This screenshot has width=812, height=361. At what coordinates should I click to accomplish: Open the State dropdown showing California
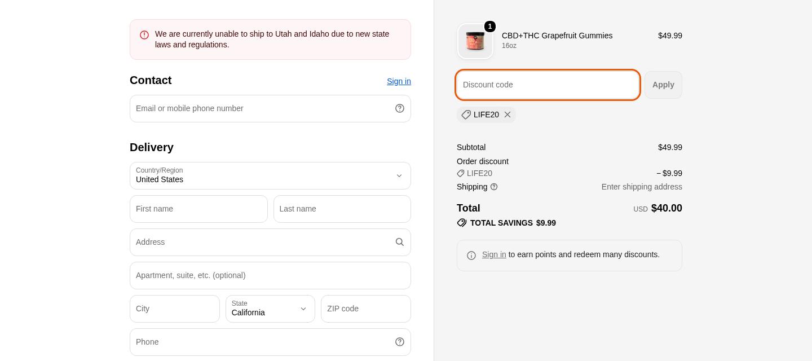(270, 309)
